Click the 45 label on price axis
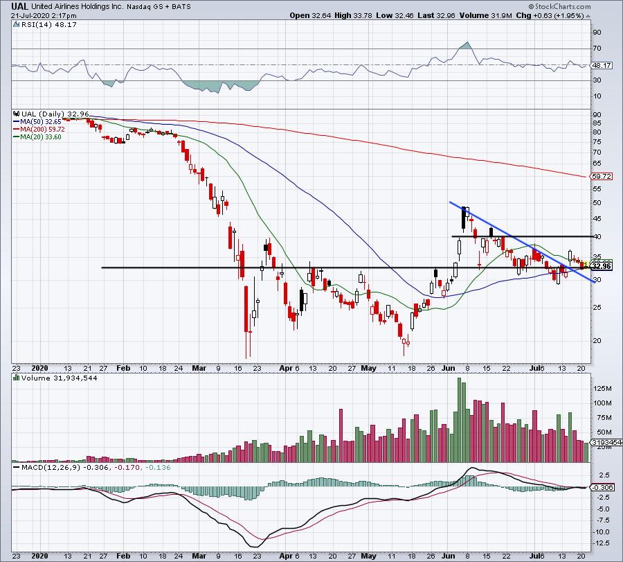This screenshot has width=623, height=562. (x=597, y=219)
